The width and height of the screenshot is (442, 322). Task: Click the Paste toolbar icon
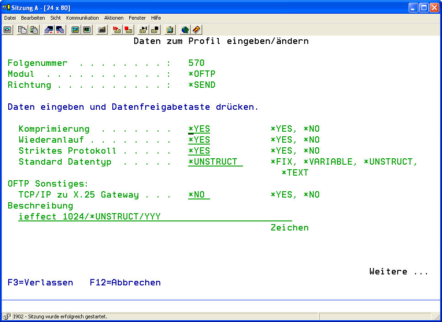click(34, 30)
